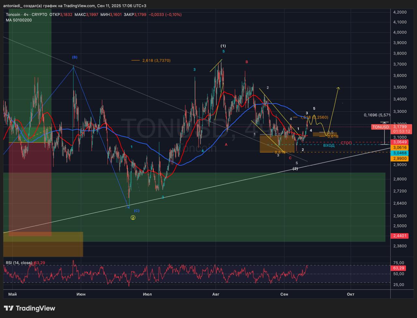
Task: Click the МИН 3,1601 low value
Action: pos(111,15)
